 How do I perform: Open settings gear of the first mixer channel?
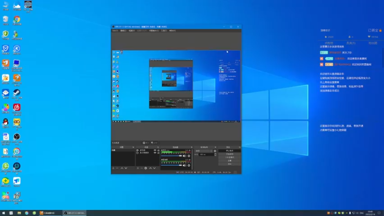(189, 156)
